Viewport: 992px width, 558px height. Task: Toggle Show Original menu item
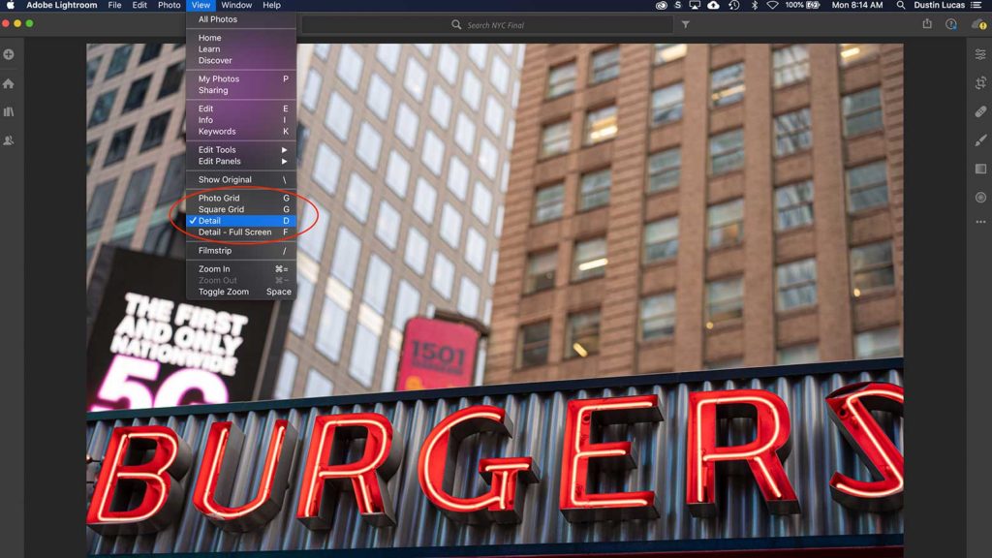240,179
